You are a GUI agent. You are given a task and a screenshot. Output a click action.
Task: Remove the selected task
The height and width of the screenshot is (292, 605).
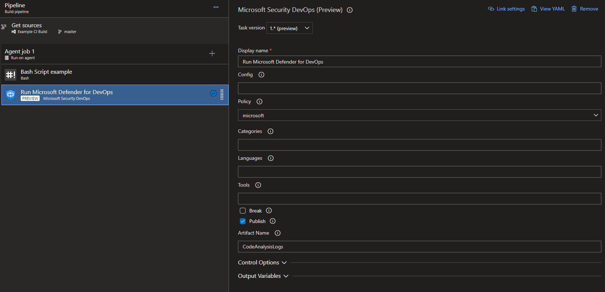[585, 9]
